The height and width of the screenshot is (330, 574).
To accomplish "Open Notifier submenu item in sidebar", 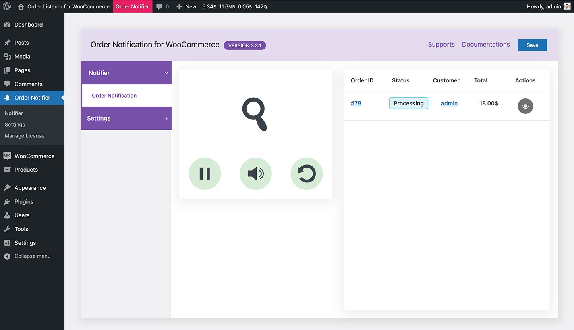I will [14, 113].
